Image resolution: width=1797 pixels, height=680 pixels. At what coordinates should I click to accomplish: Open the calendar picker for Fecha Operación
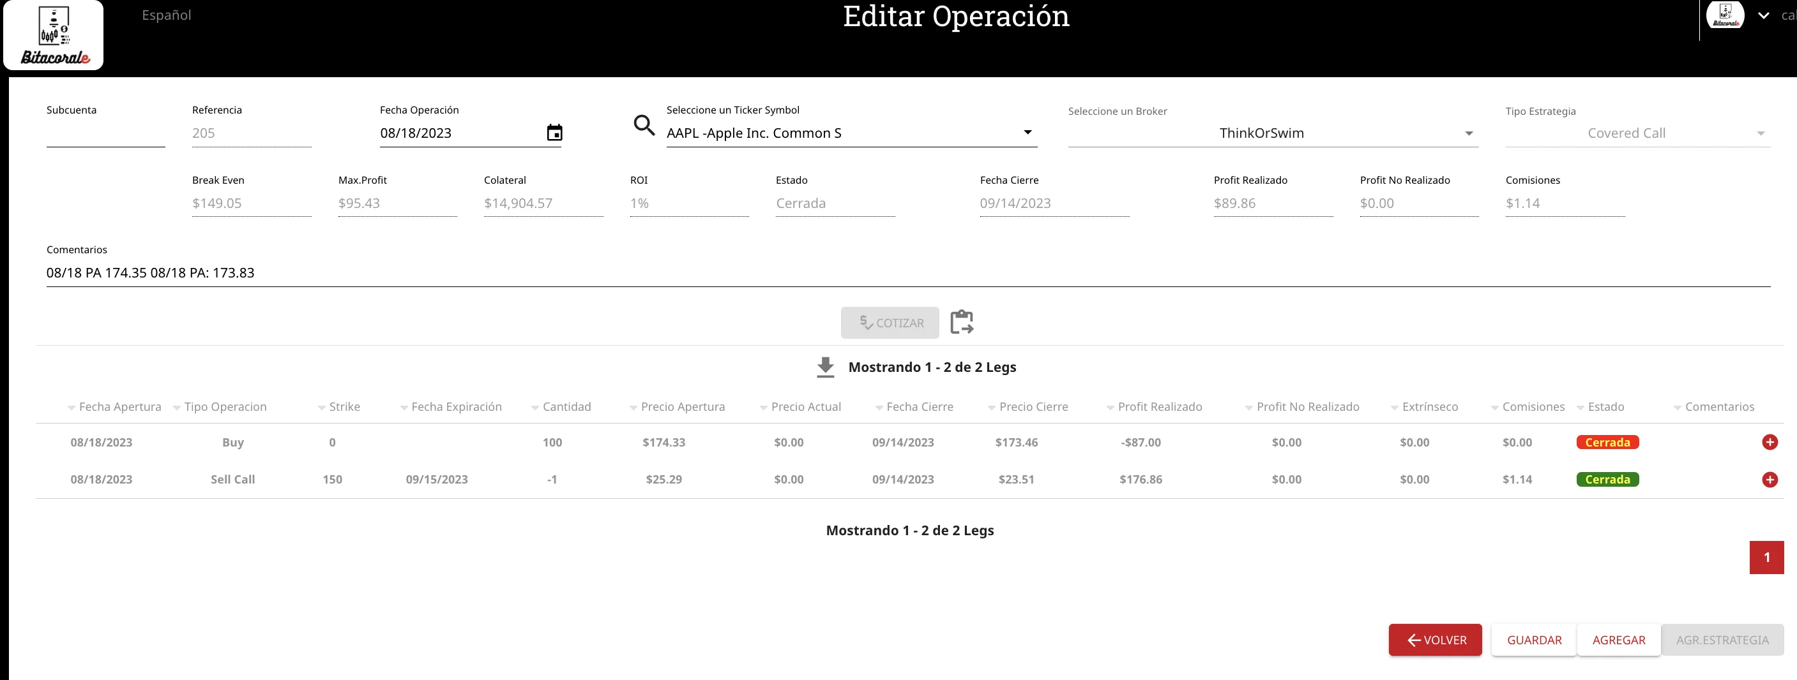[x=554, y=133]
